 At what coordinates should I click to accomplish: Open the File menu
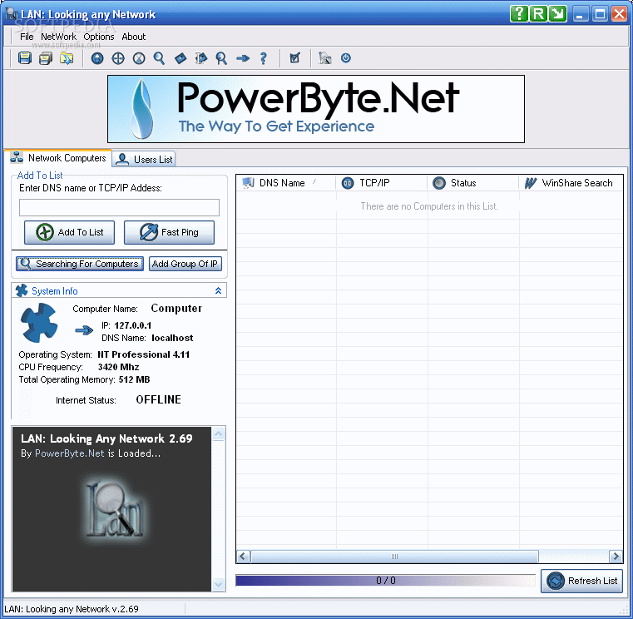27,37
